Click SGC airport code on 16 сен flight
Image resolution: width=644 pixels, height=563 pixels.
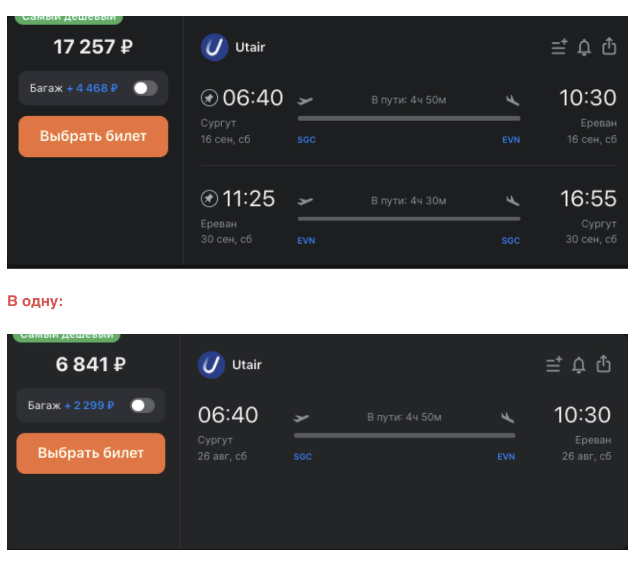click(306, 140)
